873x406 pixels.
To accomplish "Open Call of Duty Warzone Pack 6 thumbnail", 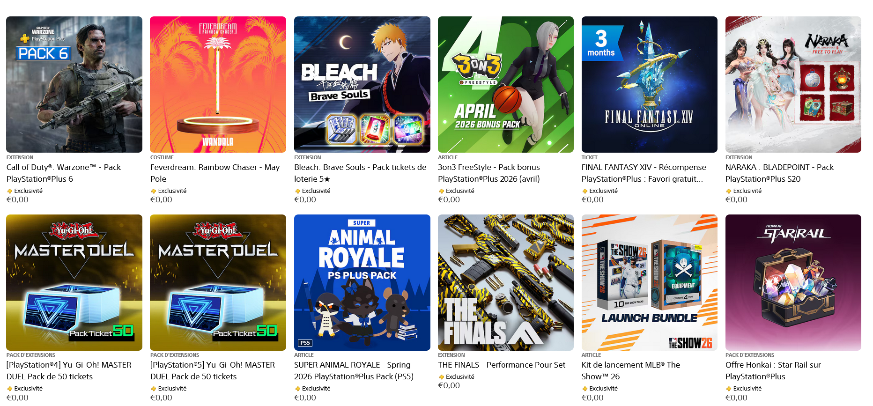I will pos(74,84).
